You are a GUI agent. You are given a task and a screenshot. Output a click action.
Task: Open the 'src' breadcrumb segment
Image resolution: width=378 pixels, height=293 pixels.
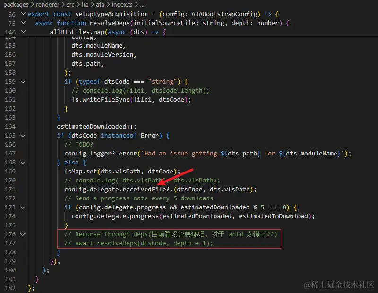(x=70, y=5)
